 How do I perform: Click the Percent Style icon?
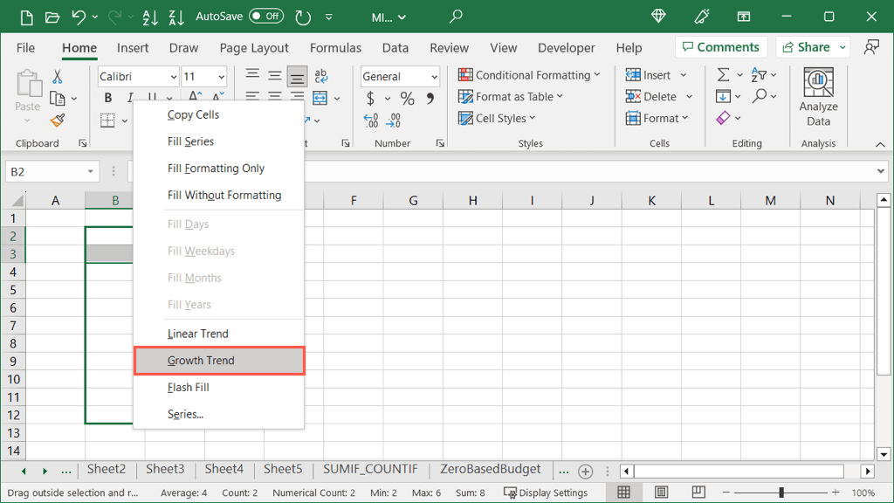pyautogui.click(x=408, y=99)
